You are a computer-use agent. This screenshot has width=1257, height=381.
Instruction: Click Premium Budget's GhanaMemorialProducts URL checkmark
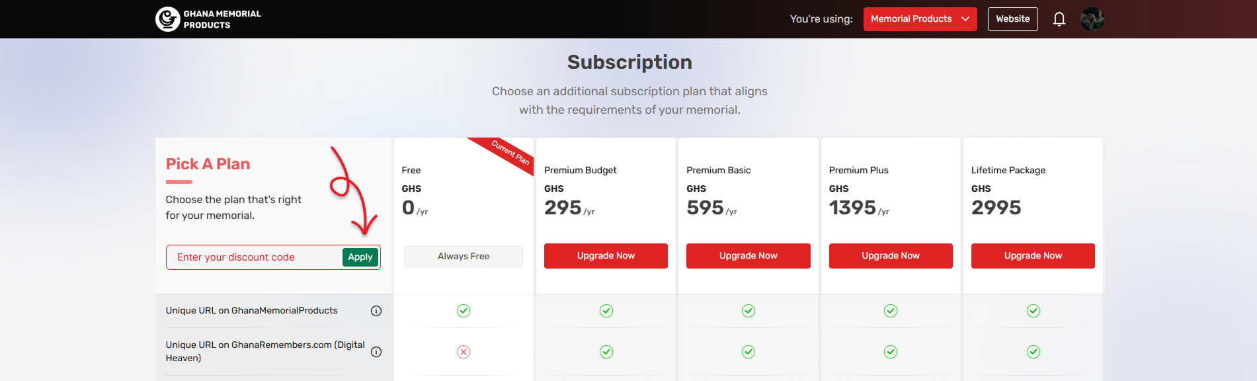pyautogui.click(x=606, y=311)
